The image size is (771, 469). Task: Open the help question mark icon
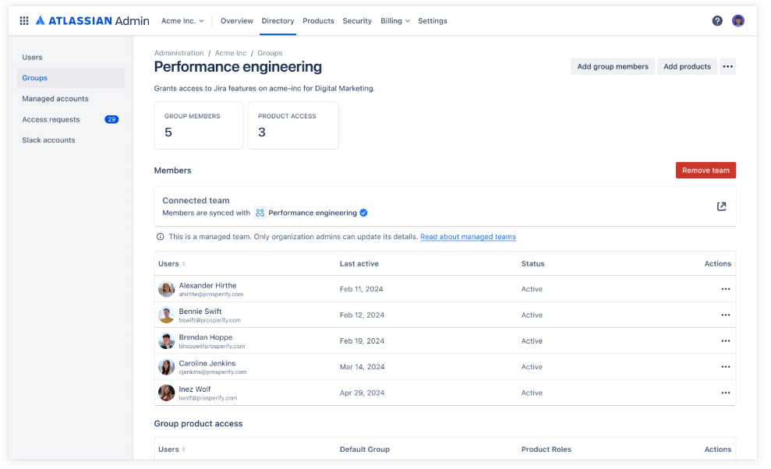[717, 21]
